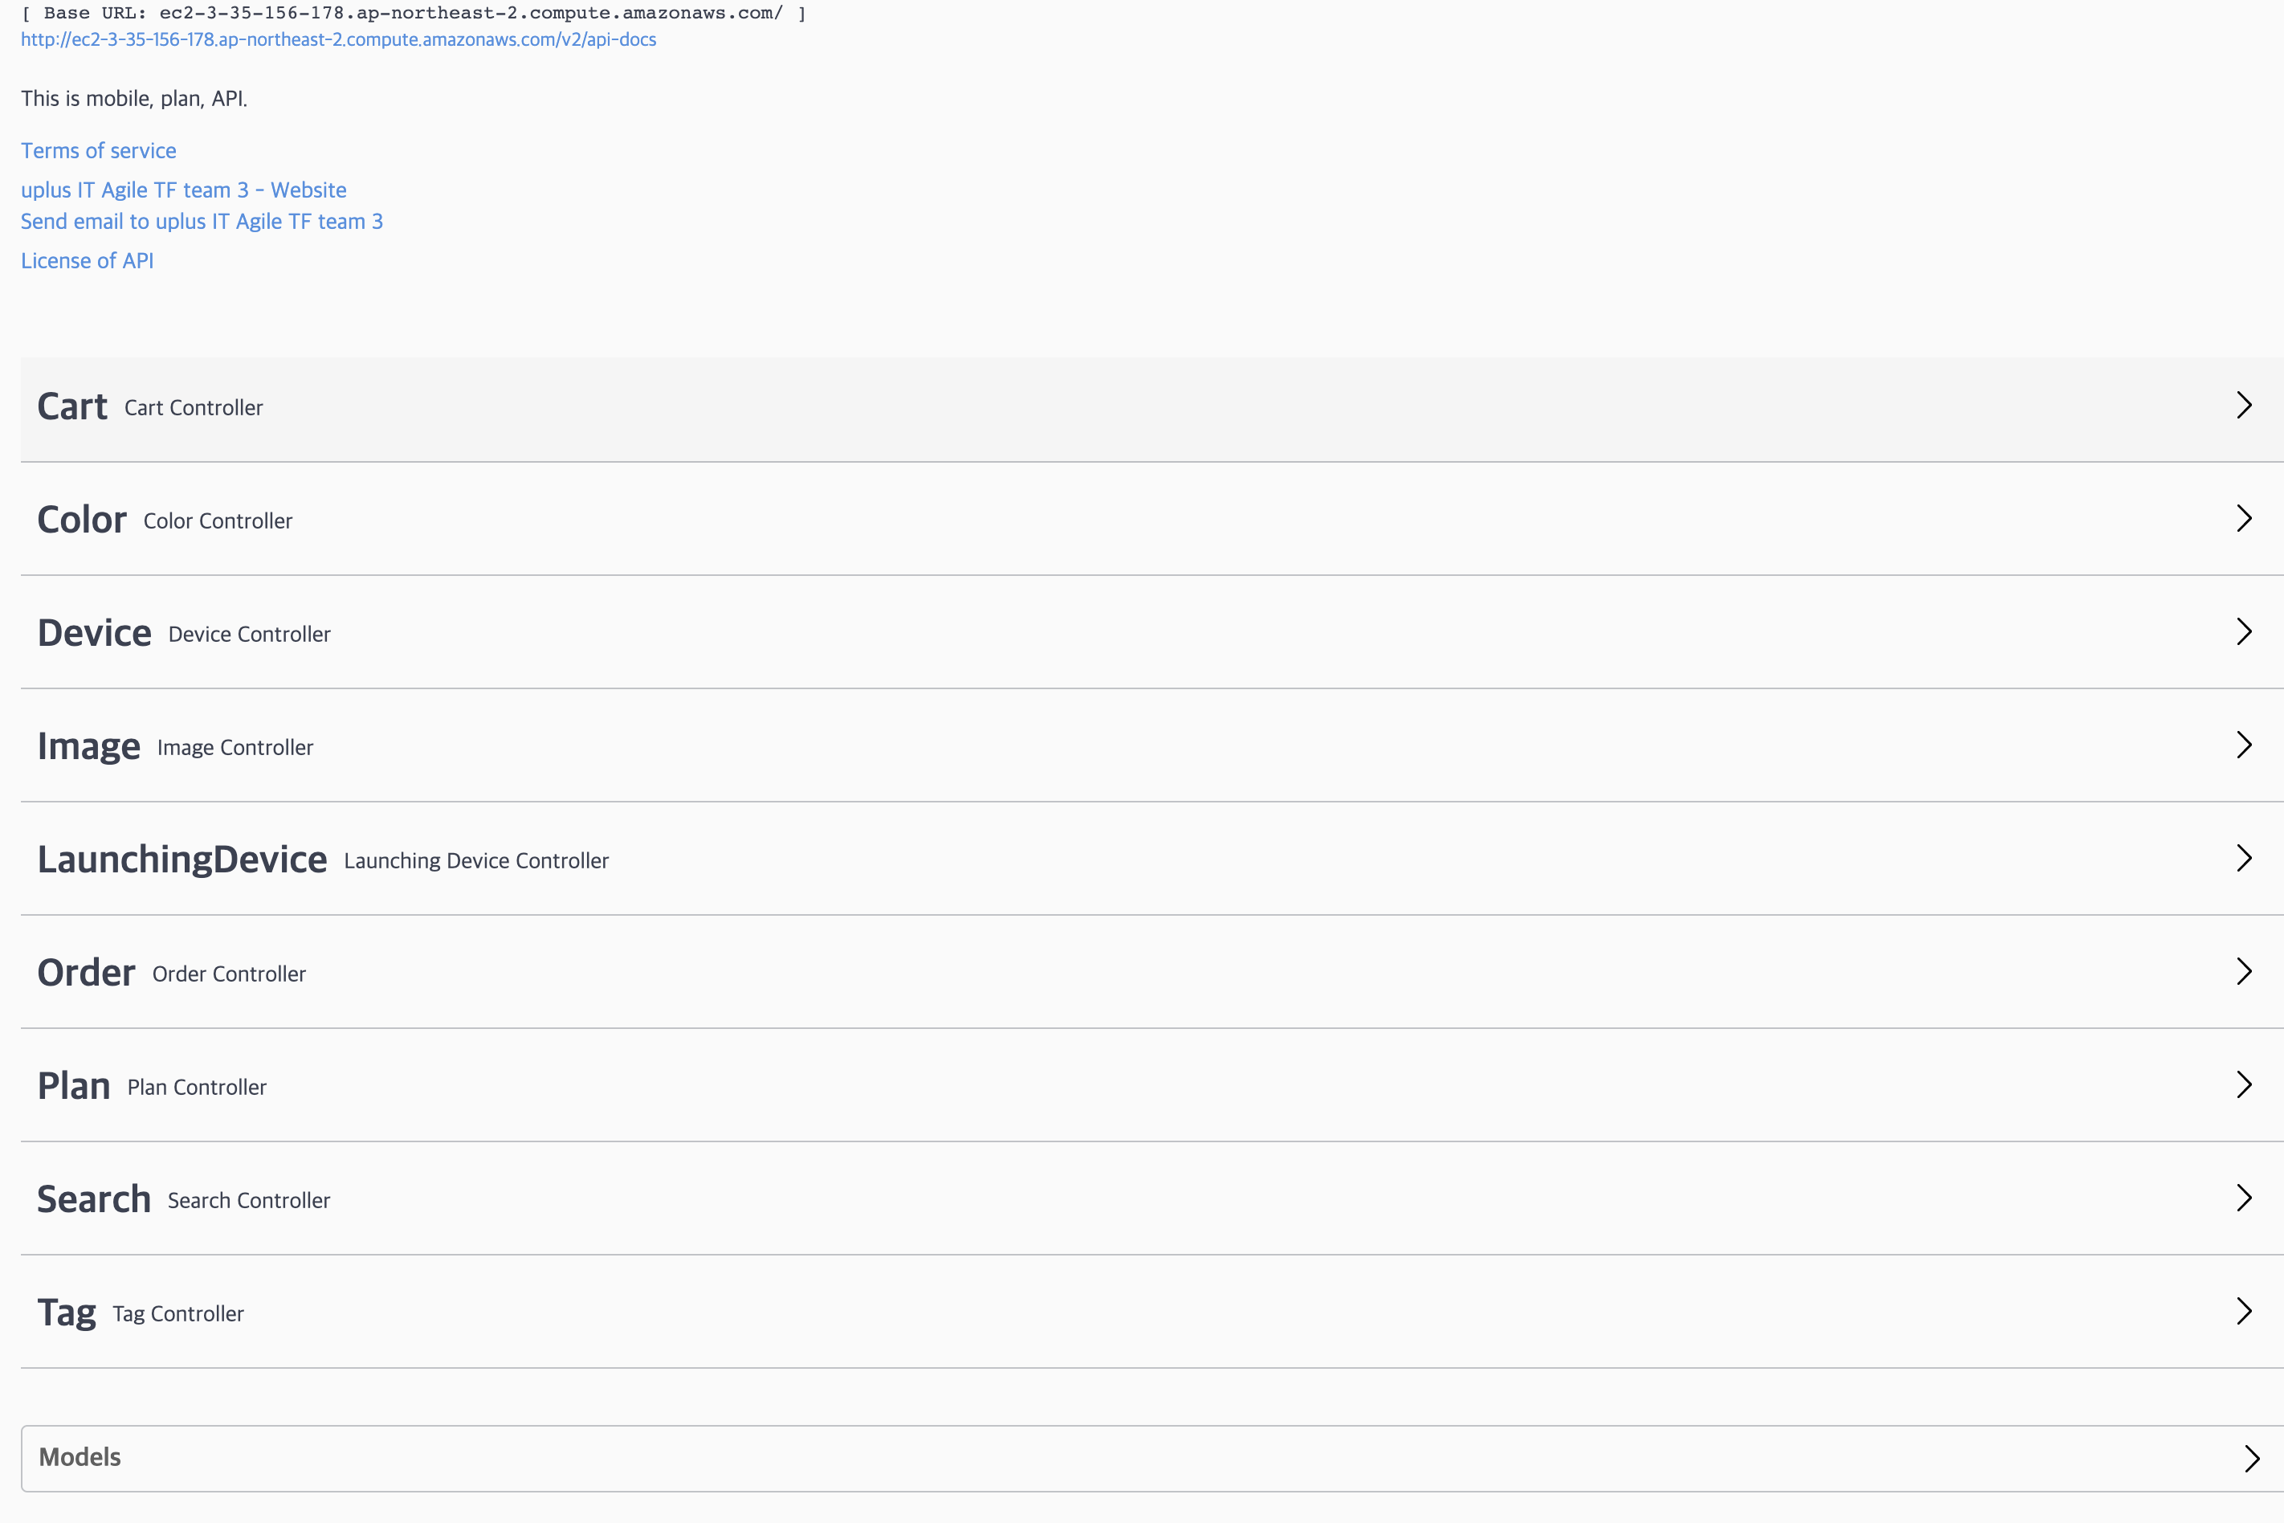Click the chevron arrow on the Models row
The image size is (2284, 1523).
[x=2253, y=1457]
